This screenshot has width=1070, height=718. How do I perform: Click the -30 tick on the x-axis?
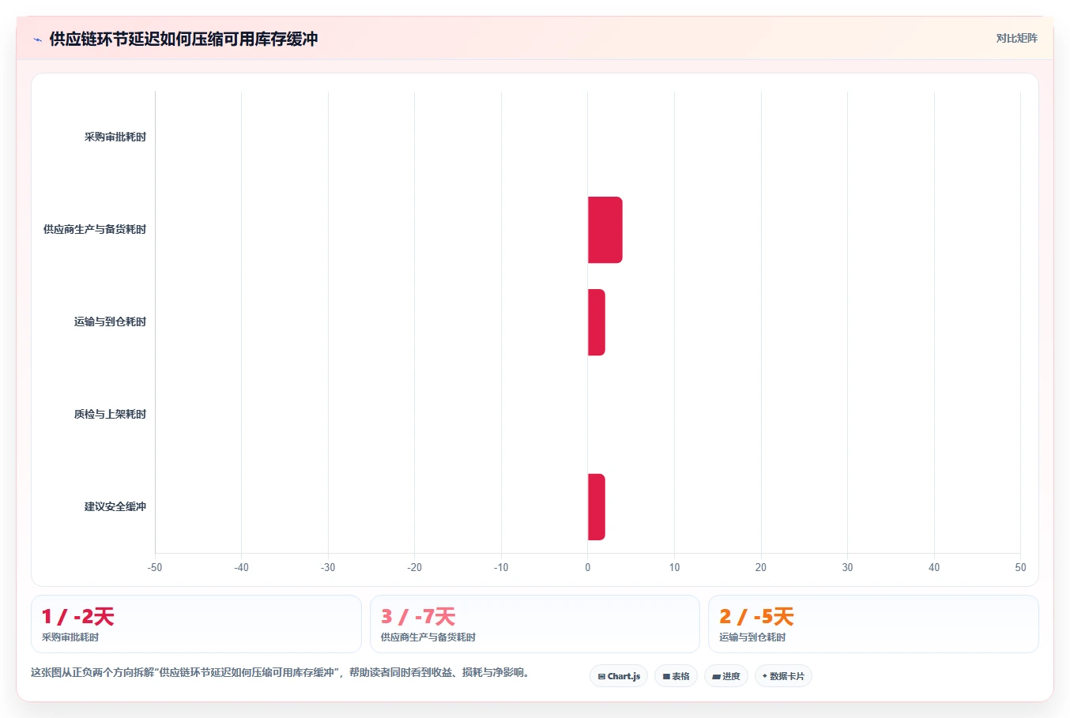point(328,567)
